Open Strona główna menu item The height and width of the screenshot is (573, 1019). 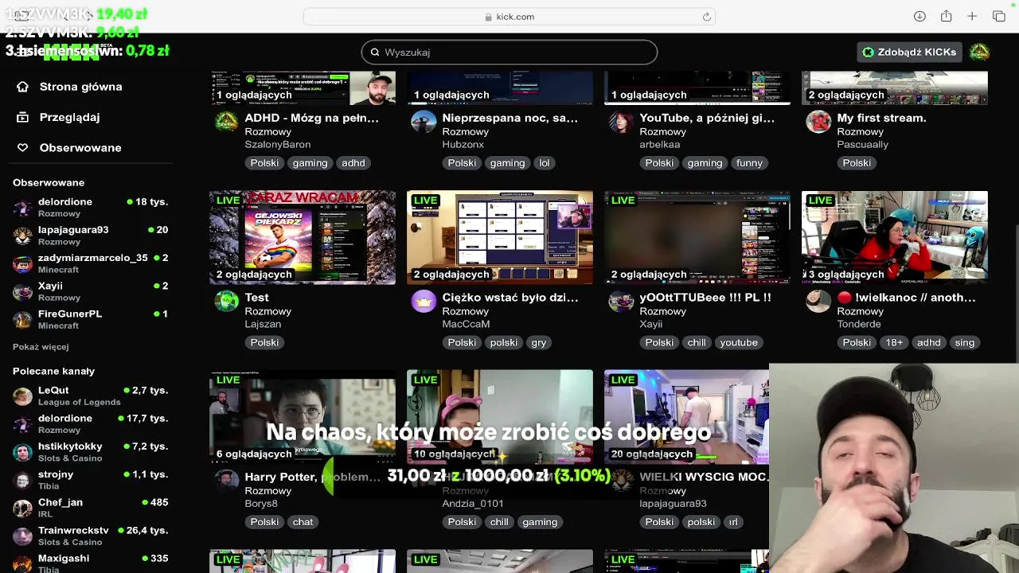(x=80, y=87)
